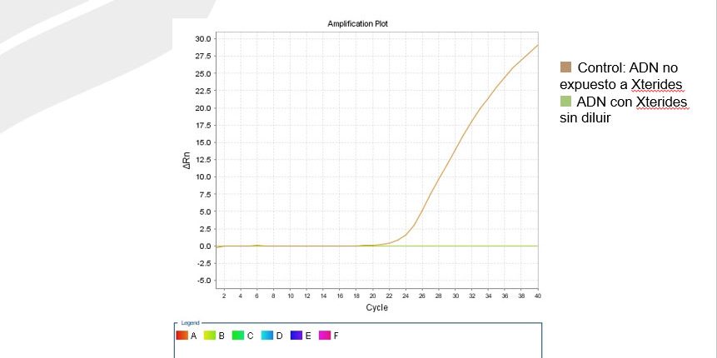The width and height of the screenshot is (717, 358).
Task: Click the 30.0 y-axis tick label
Action: pyautogui.click(x=202, y=38)
